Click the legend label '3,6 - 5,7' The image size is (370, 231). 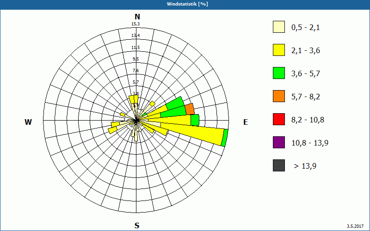click(x=306, y=74)
